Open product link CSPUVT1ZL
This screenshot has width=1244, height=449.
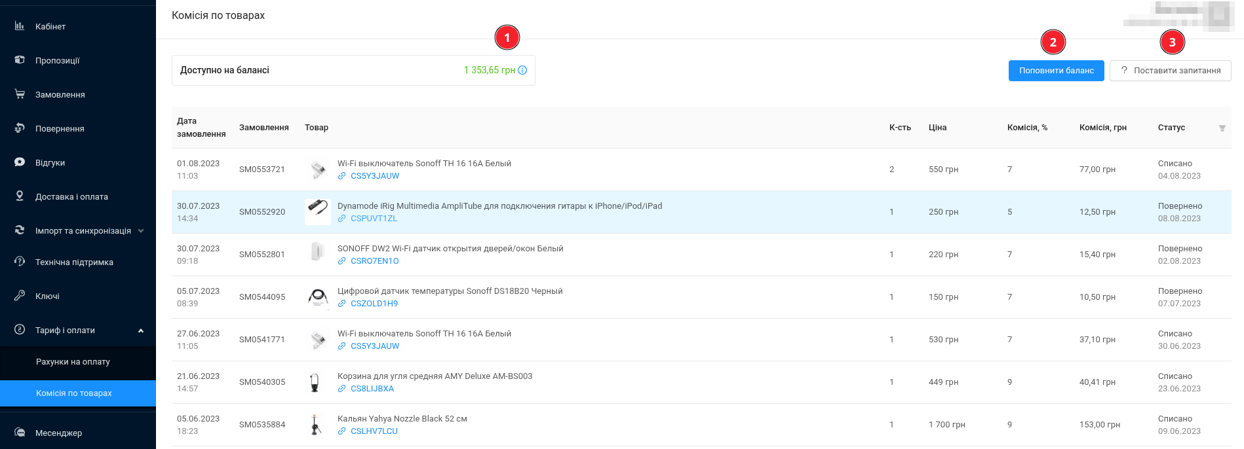[x=374, y=219]
